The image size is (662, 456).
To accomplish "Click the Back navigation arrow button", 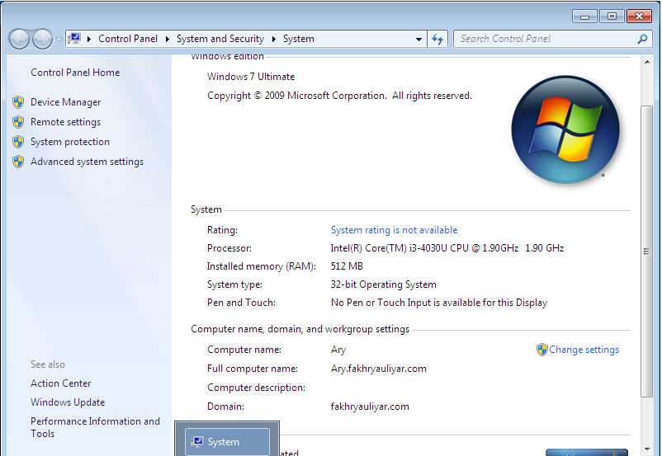I will pos(19,40).
